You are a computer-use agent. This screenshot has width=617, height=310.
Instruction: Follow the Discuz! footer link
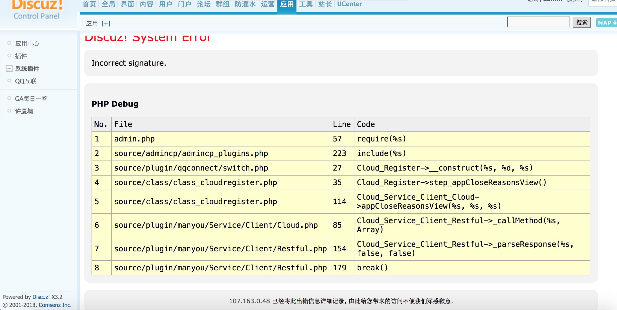tap(41, 297)
